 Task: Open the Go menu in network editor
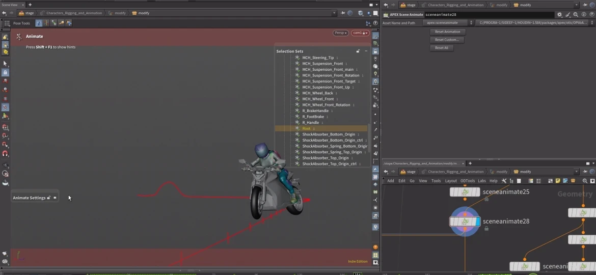pyautogui.click(x=412, y=181)
